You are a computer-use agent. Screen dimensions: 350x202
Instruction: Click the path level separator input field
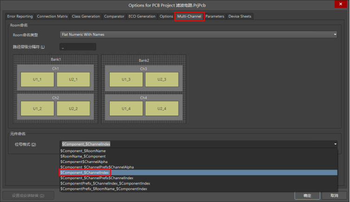click(78, 47)
